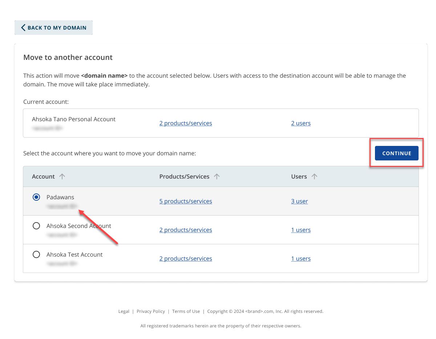The height and width of the screenshot is (339, 436).
Task: Click the Continue button
Action: point(396,153)
